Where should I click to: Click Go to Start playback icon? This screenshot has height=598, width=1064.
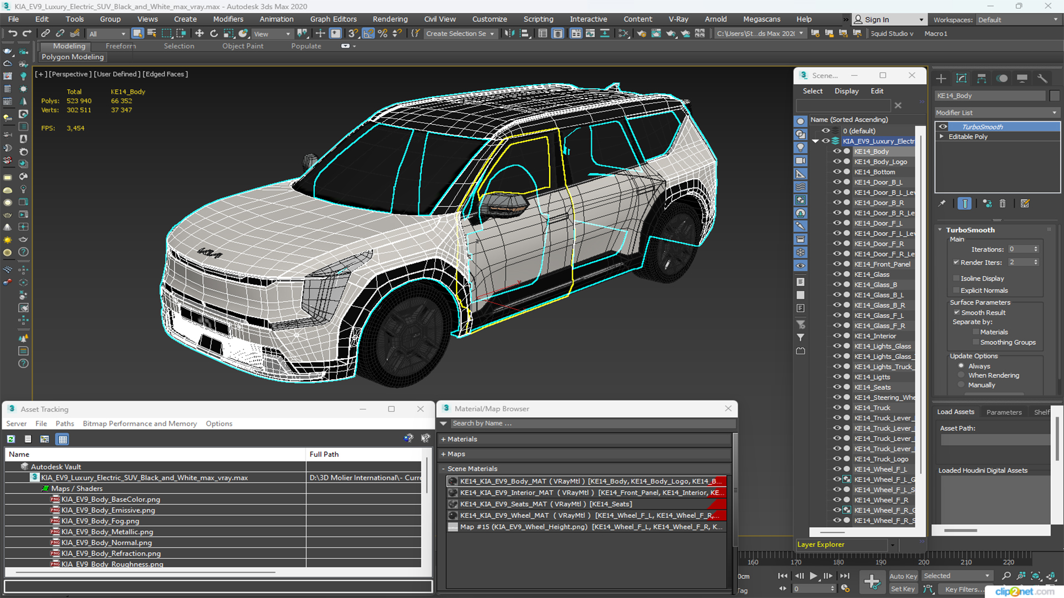tap(782, 576)
